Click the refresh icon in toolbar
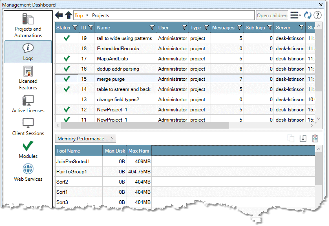Viewport: 329px width, 226px height. pos(308,16)
